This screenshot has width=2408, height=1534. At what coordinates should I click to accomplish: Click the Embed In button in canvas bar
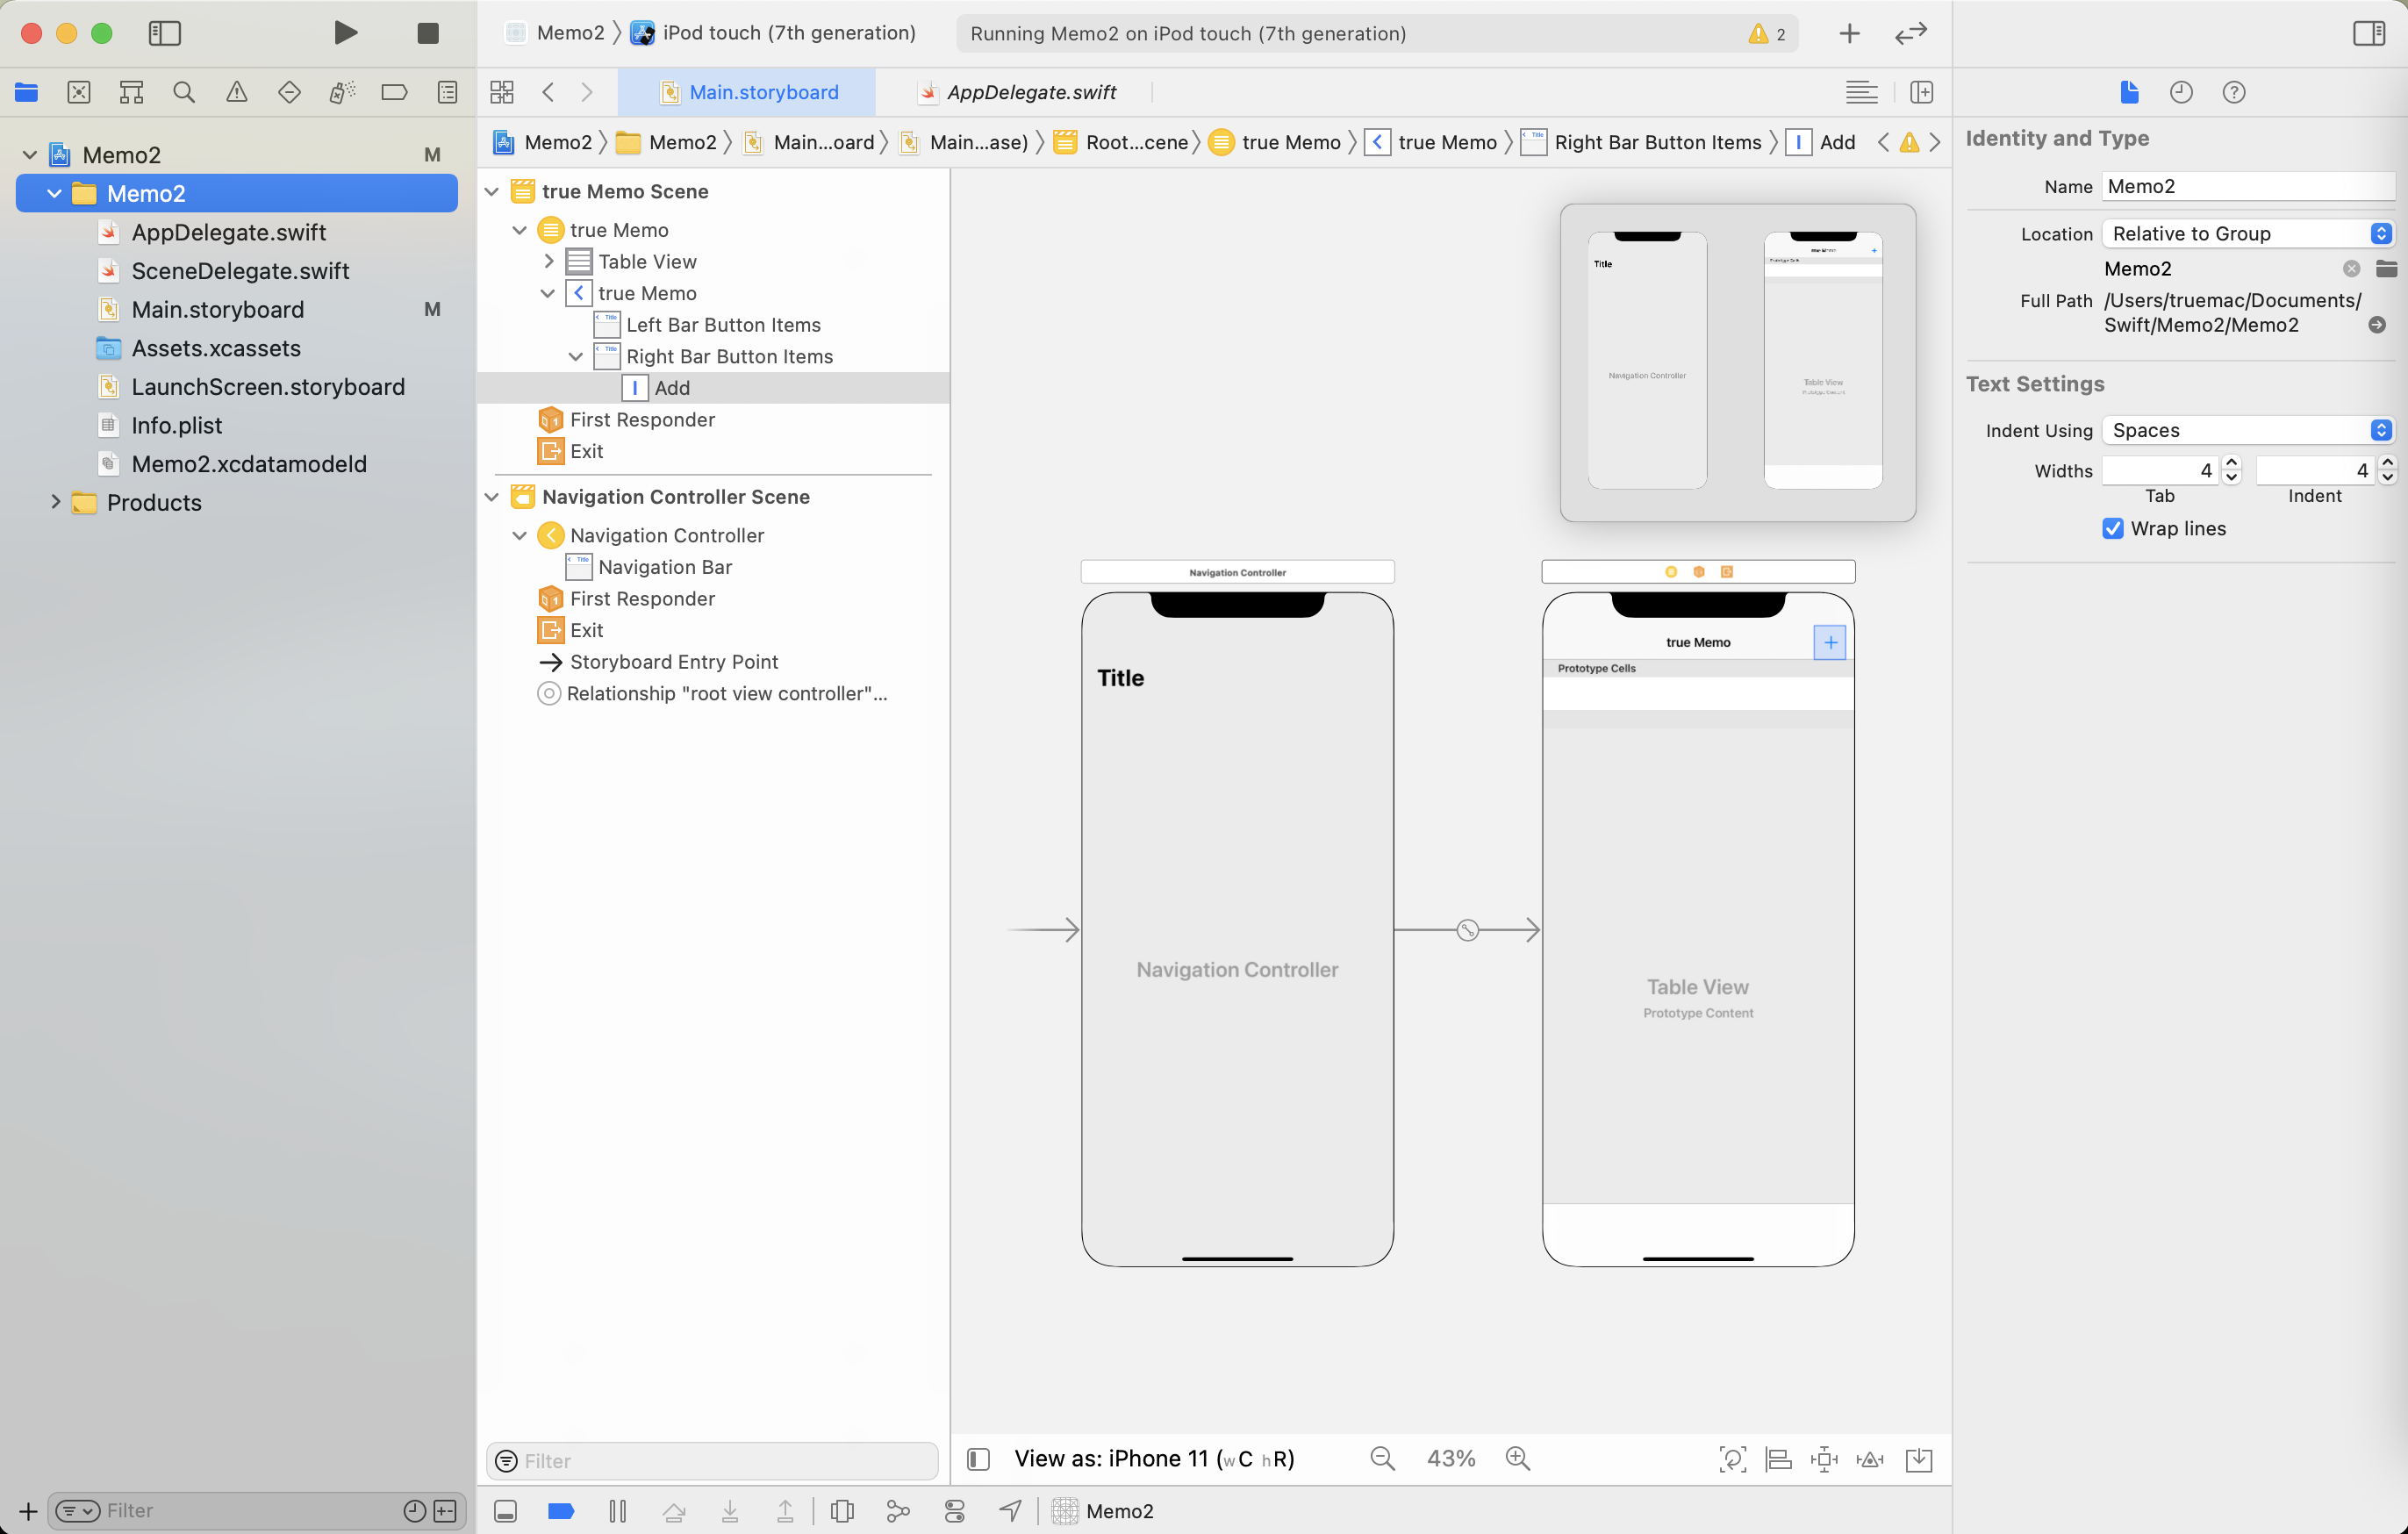(1919, 1459)
